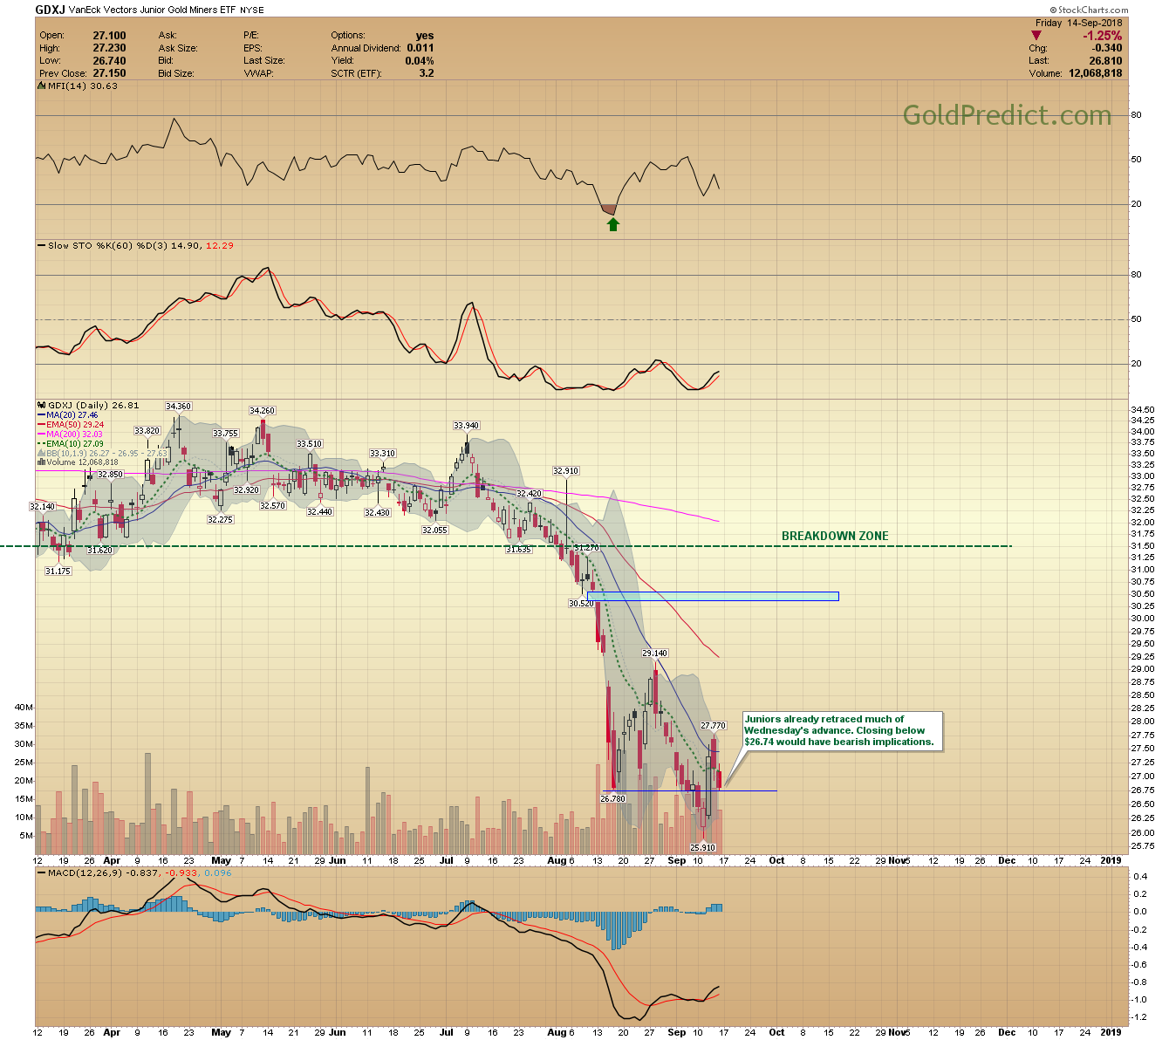Click the -1.2 MACD axis label

coord(1139,1018)
